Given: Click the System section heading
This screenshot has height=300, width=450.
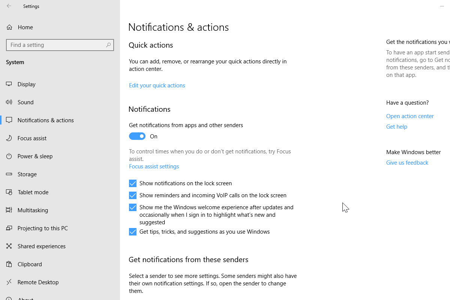Looking at the screenshot, I should tap(15, 62).
